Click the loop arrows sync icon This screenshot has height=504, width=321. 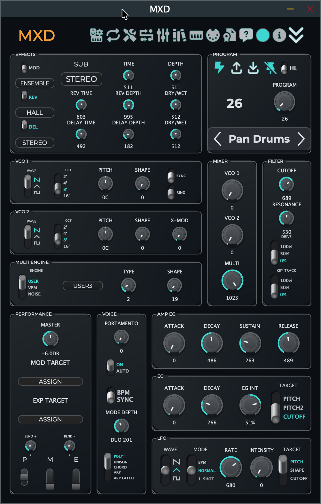point(113,35)
